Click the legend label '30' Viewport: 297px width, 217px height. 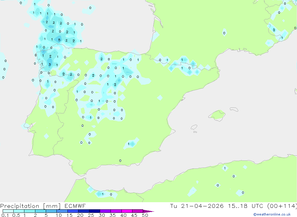click(x=102, y=215)
